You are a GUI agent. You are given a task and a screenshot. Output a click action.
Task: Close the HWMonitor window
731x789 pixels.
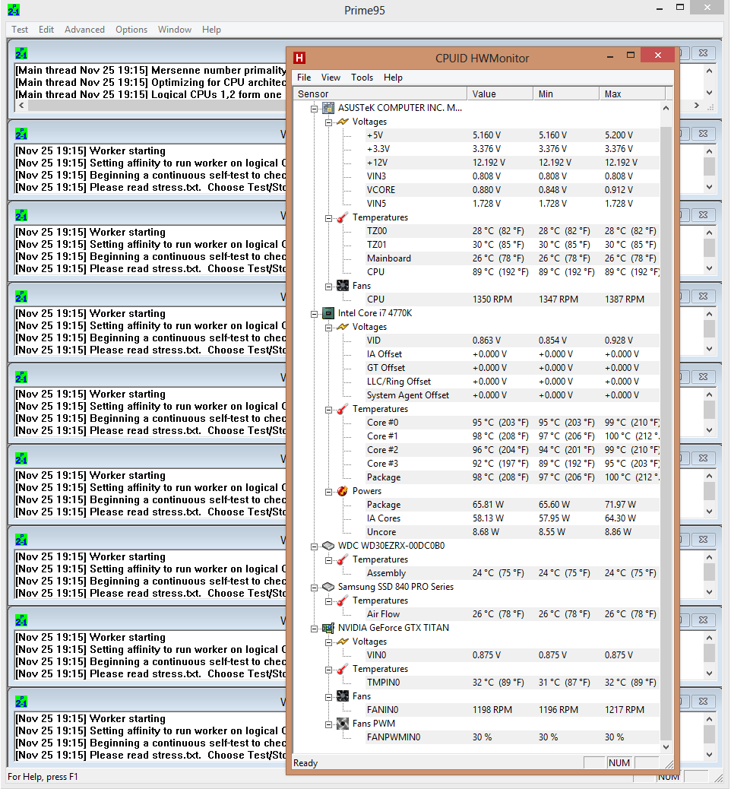click(x=657, y=55)
